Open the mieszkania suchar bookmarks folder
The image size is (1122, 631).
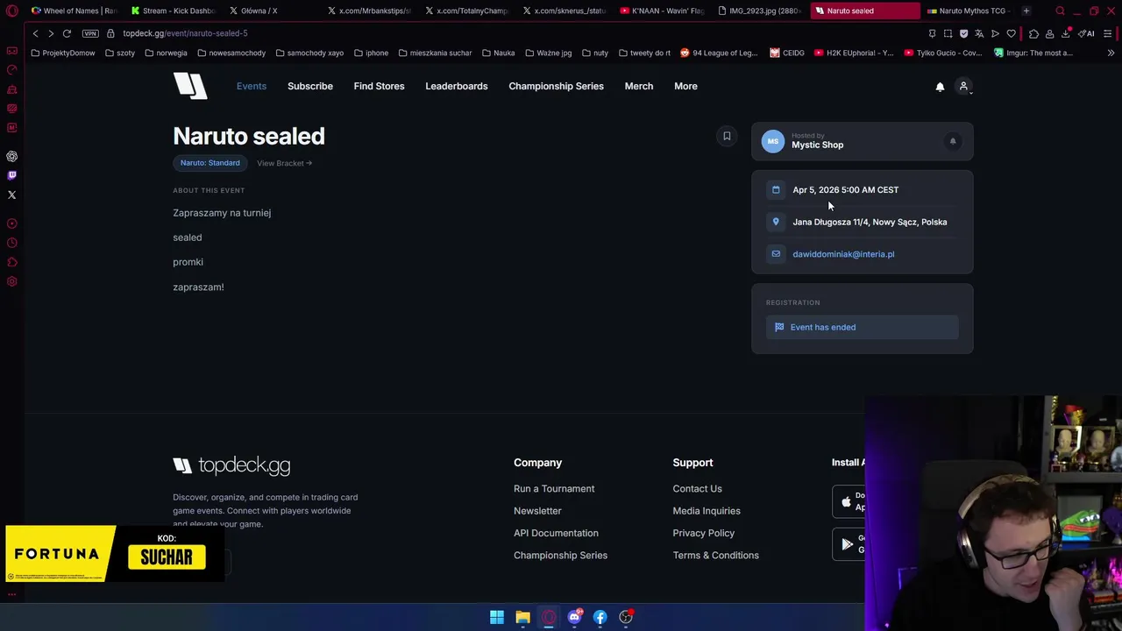pos(435,53)
